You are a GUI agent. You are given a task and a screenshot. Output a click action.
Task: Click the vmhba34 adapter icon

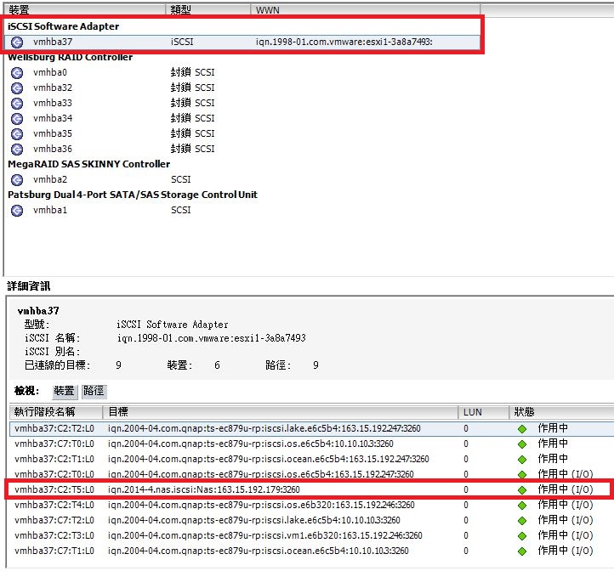coord(17,118)
